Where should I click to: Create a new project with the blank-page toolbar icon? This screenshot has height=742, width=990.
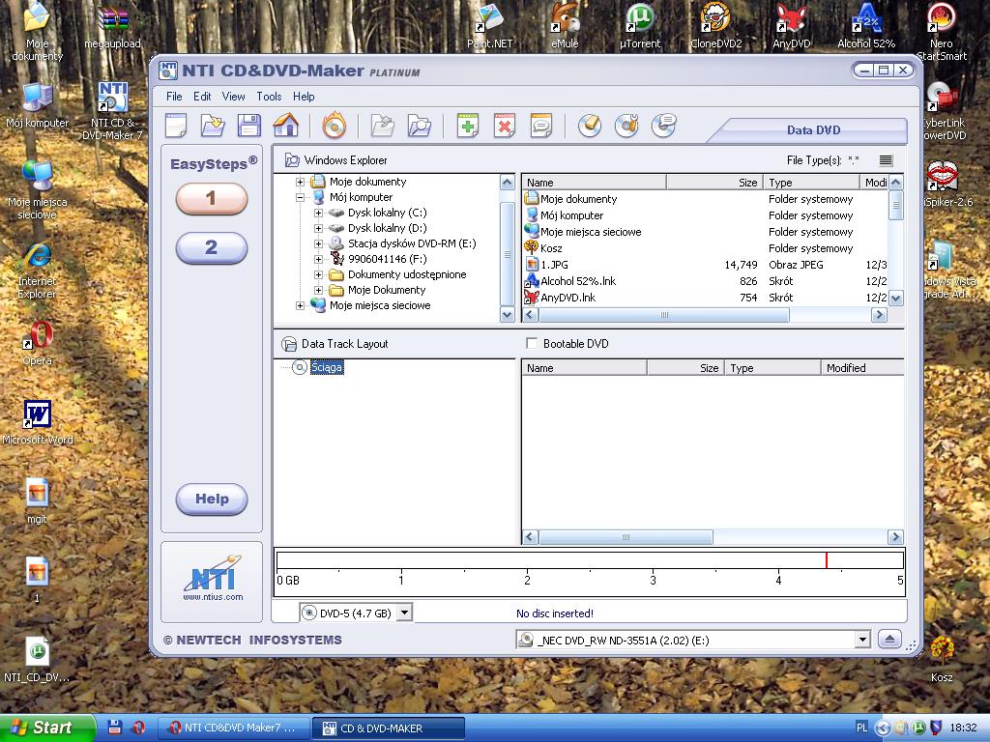[x=176, y=126]
